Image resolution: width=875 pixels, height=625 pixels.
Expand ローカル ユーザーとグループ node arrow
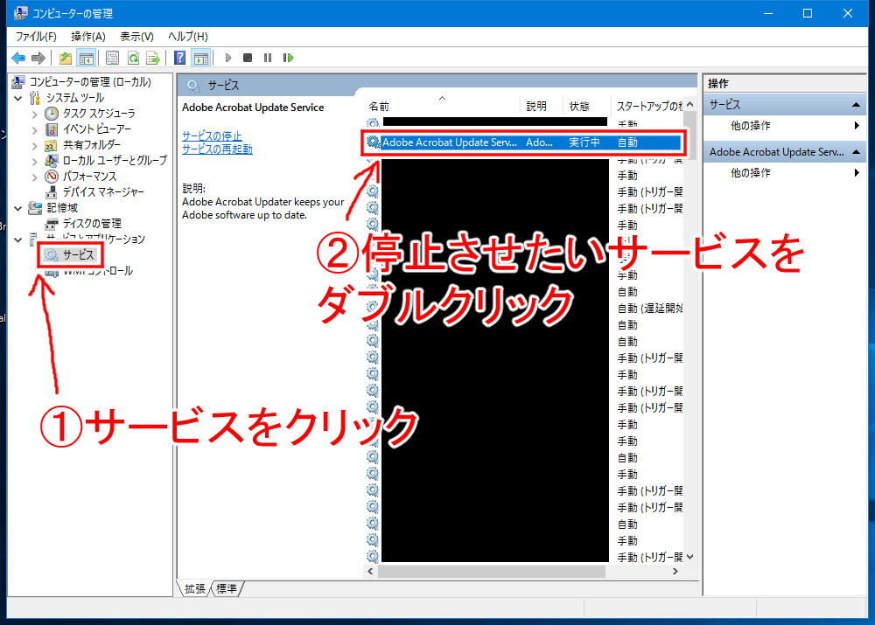tap(35, 161)
